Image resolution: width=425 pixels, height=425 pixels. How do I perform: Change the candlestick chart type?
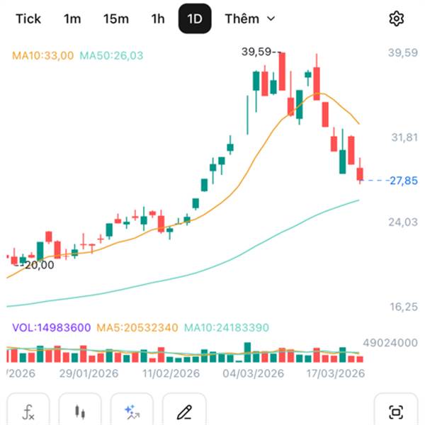coord(80,411)
